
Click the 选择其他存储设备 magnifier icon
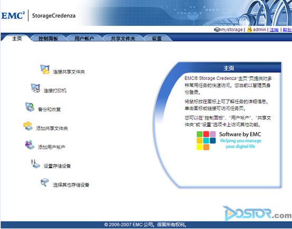pyautogui.click(x=45, y=182)
